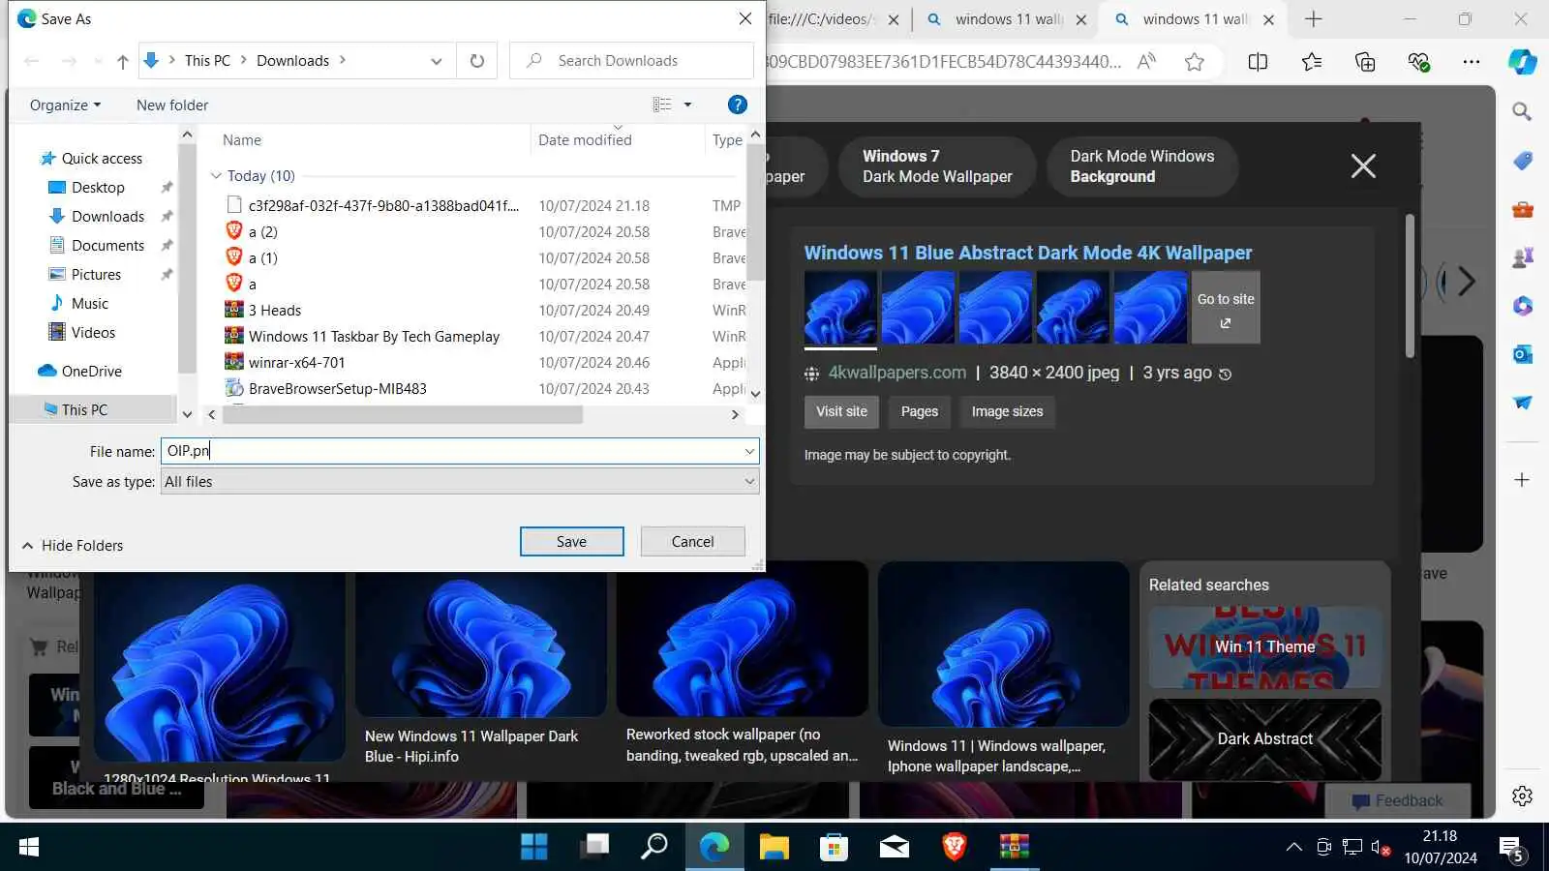Open the Save As dialog help button
Screen dimensions: 1549x871
click(x=737, y=105)
